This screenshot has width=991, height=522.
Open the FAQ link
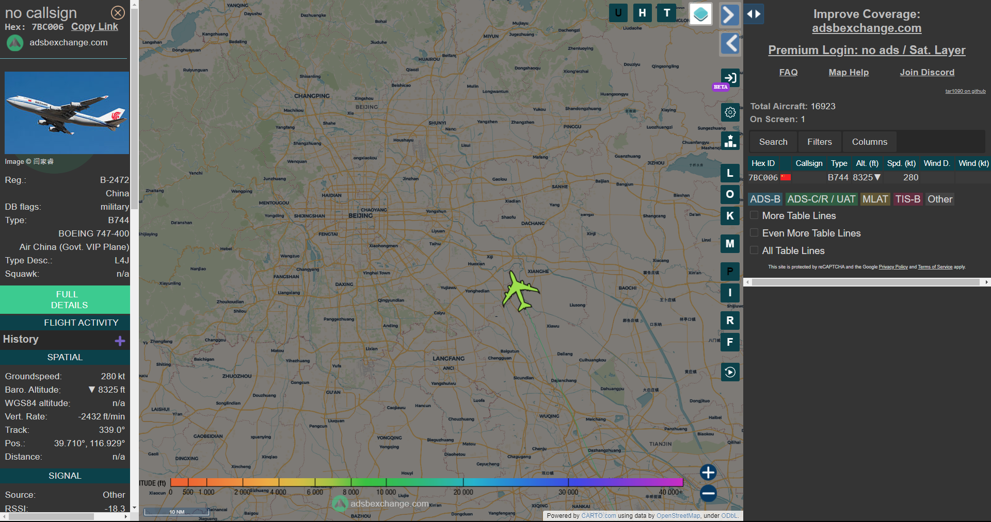(788, 72)
